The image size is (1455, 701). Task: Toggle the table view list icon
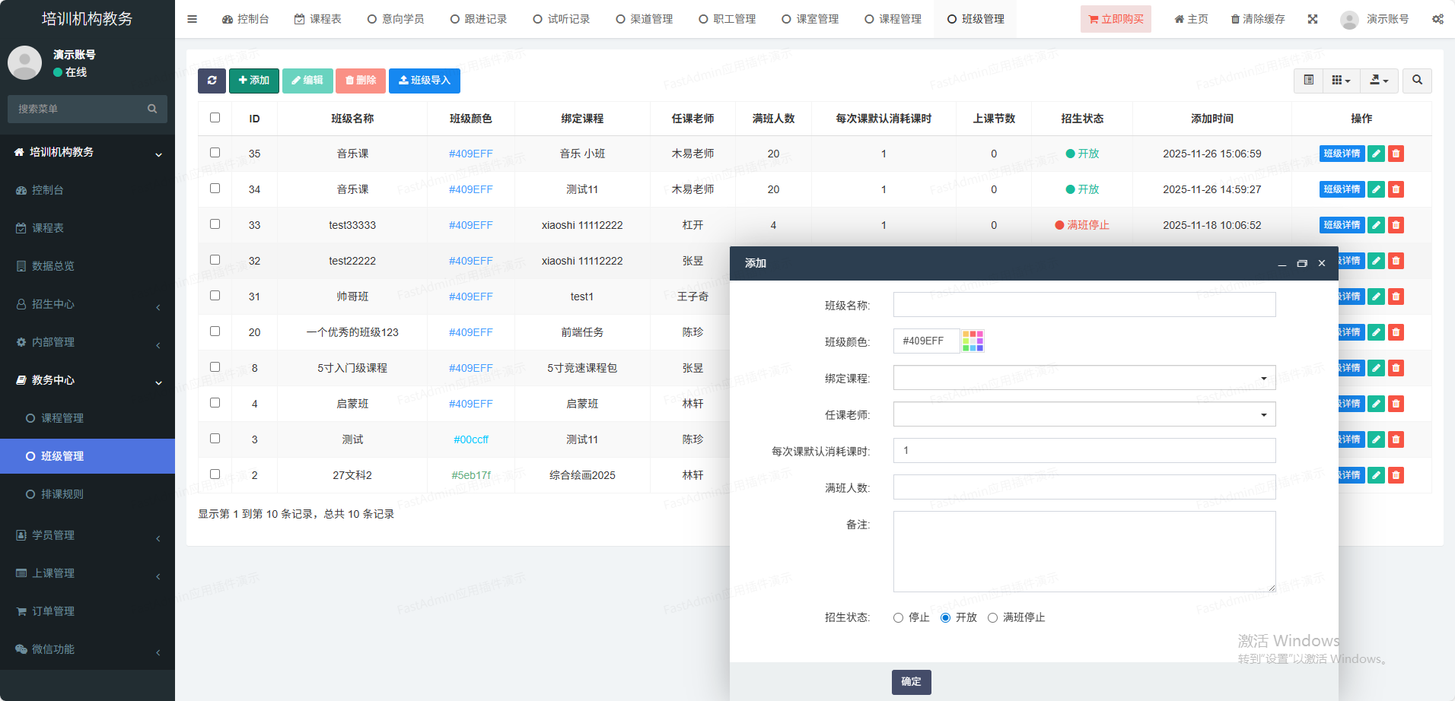(1309, 80)
